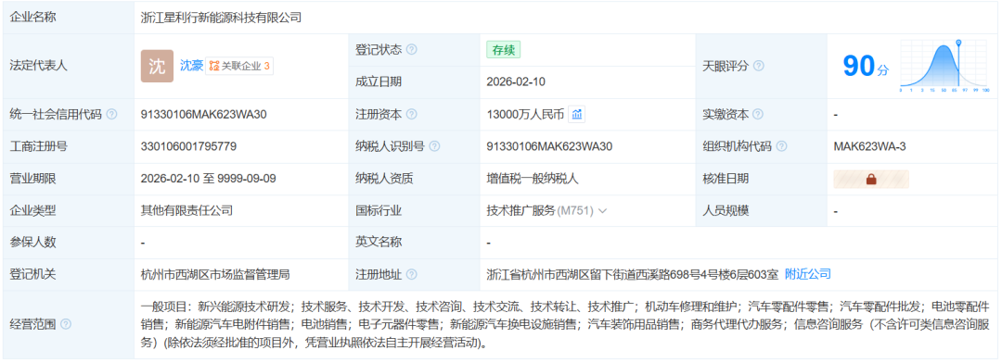Click help icon next to 注册资本
Screen dimensions: 1002x363
tap(412, 115)
